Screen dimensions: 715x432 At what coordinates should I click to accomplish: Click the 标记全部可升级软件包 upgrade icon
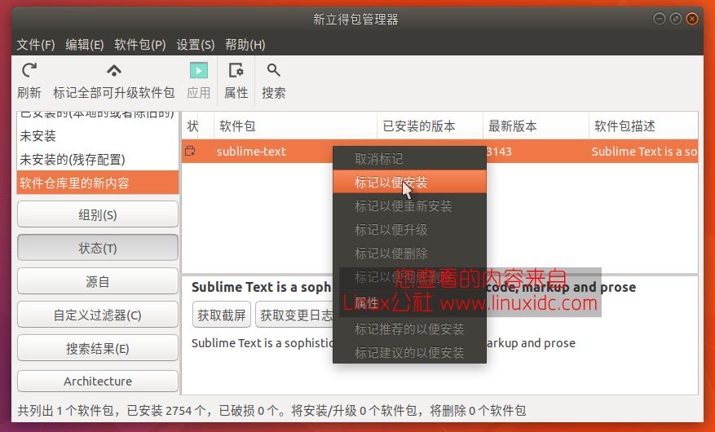pyautogui.click(x=114, y=71)
